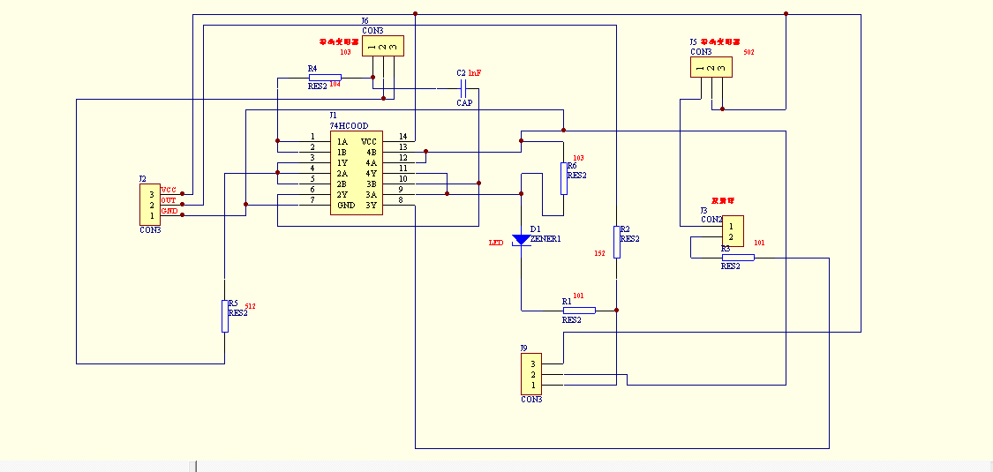This screenshot has width=993, height=472.
Task: Click the 'R4' designator text
Action: click(x=312, y=68)
